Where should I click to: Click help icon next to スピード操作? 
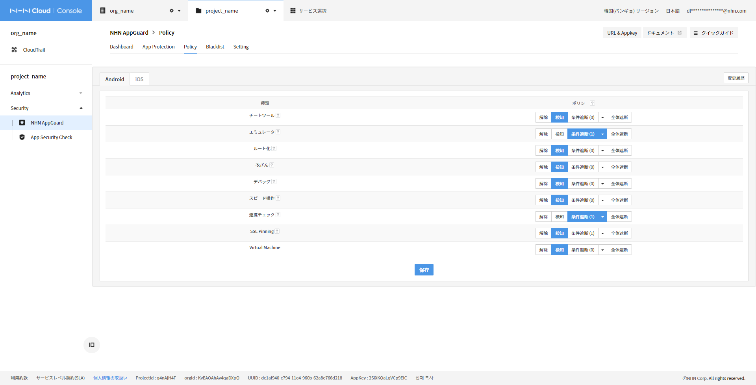tap(278, 198)
